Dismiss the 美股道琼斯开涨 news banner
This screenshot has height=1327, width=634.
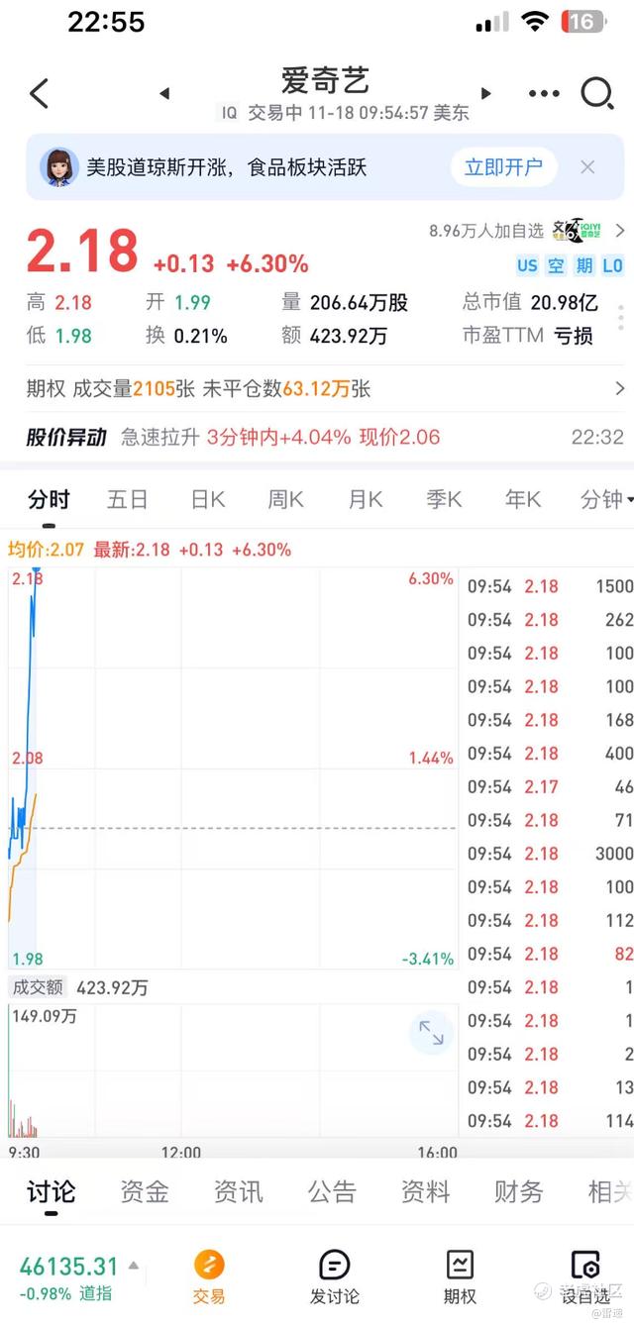coord(587,167)
